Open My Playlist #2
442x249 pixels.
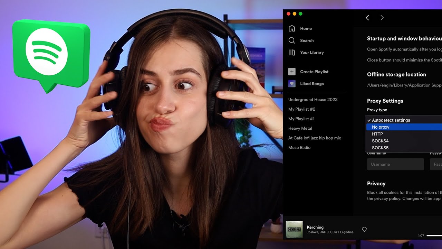302,109
